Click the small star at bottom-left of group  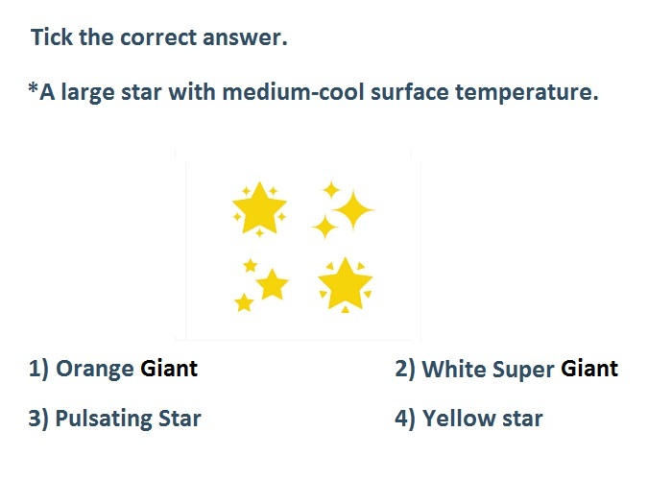click(x=244, y=302)
